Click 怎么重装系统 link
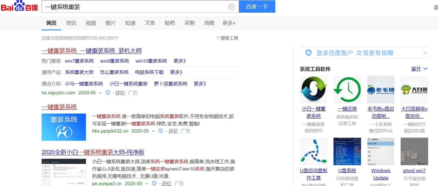438x186 pixels. pos(114,72)
